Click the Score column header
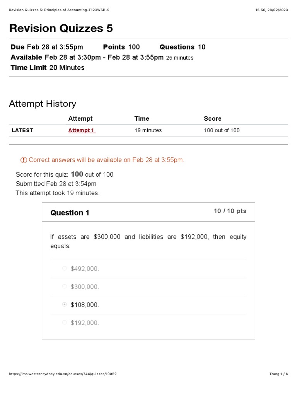The width and height of the screenshot is (297, 396). click(213, 119)
